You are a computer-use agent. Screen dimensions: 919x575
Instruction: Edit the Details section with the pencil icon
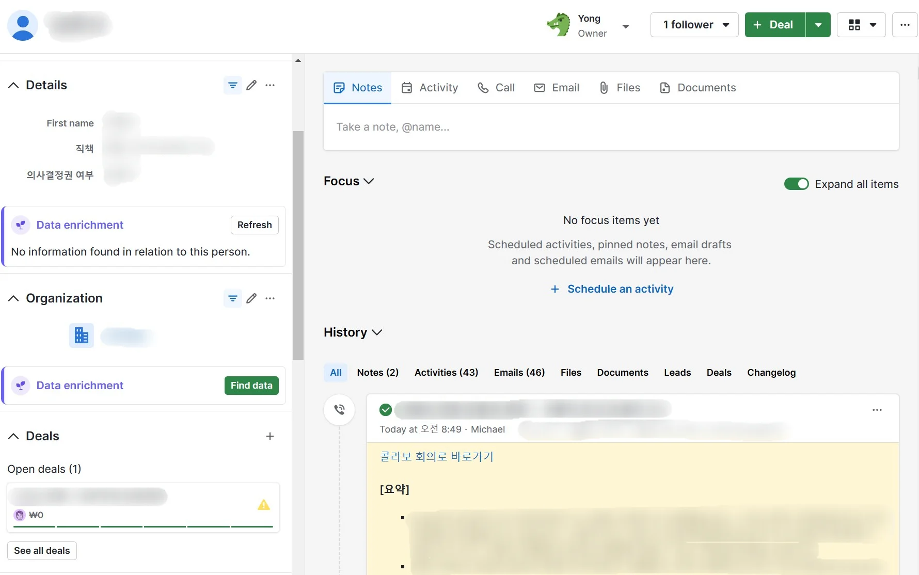click(251, 85)
